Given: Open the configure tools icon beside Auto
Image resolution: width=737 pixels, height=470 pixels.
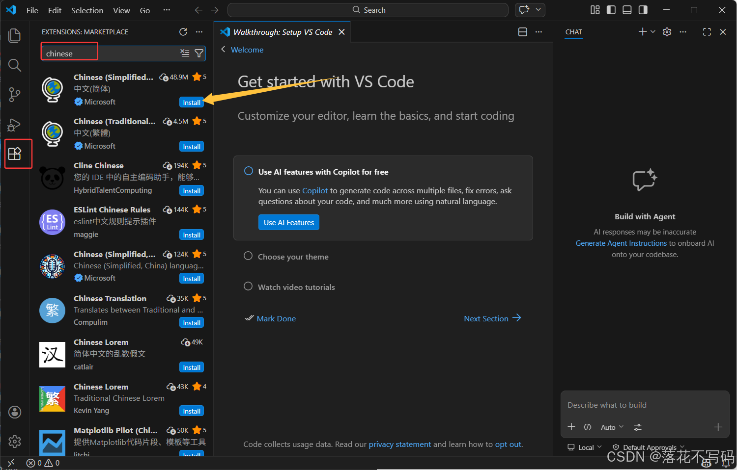Looking at the screenshot, I should pos(638,427).
